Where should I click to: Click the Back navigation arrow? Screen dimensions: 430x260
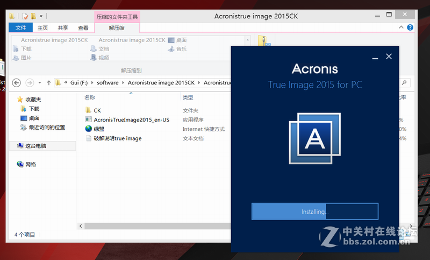[x=17, y=82]
